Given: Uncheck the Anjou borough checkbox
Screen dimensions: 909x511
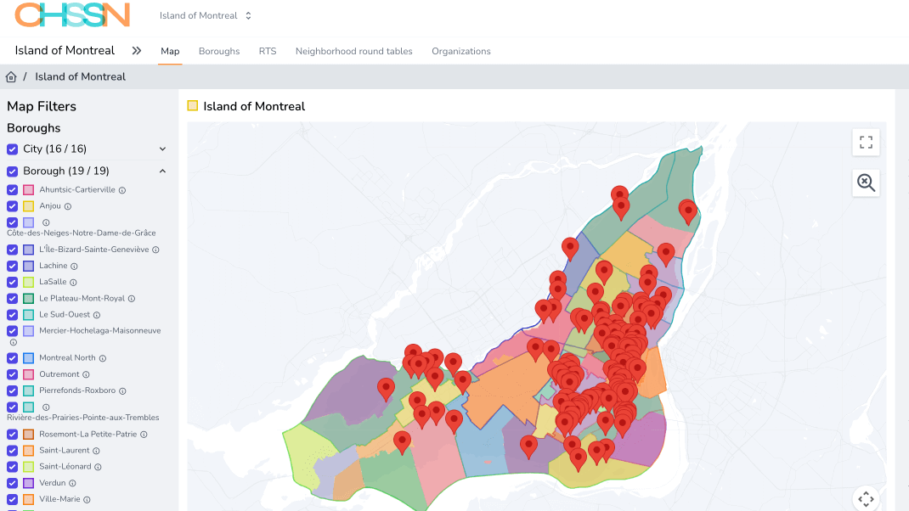Looking at the screenshot, I should [x=12, y=206].
